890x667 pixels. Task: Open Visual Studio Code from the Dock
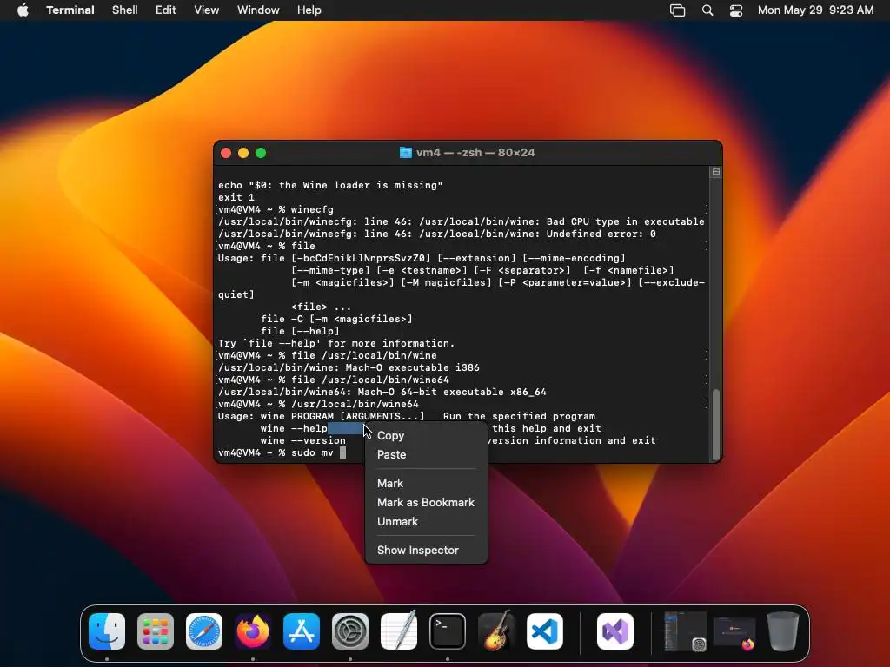point(545,631)
